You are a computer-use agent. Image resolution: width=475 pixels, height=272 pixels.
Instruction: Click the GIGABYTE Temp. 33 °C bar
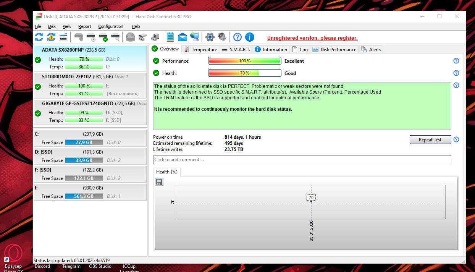(84, 120)
